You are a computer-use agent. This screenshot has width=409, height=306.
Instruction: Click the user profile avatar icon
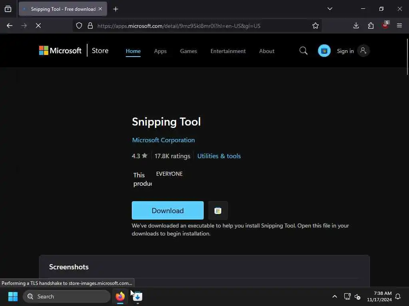(x=363, y=51)
